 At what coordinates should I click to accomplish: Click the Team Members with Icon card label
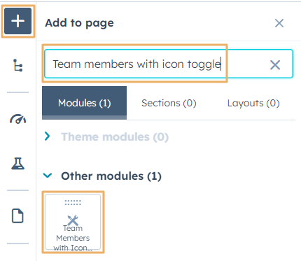click(73, 238)
